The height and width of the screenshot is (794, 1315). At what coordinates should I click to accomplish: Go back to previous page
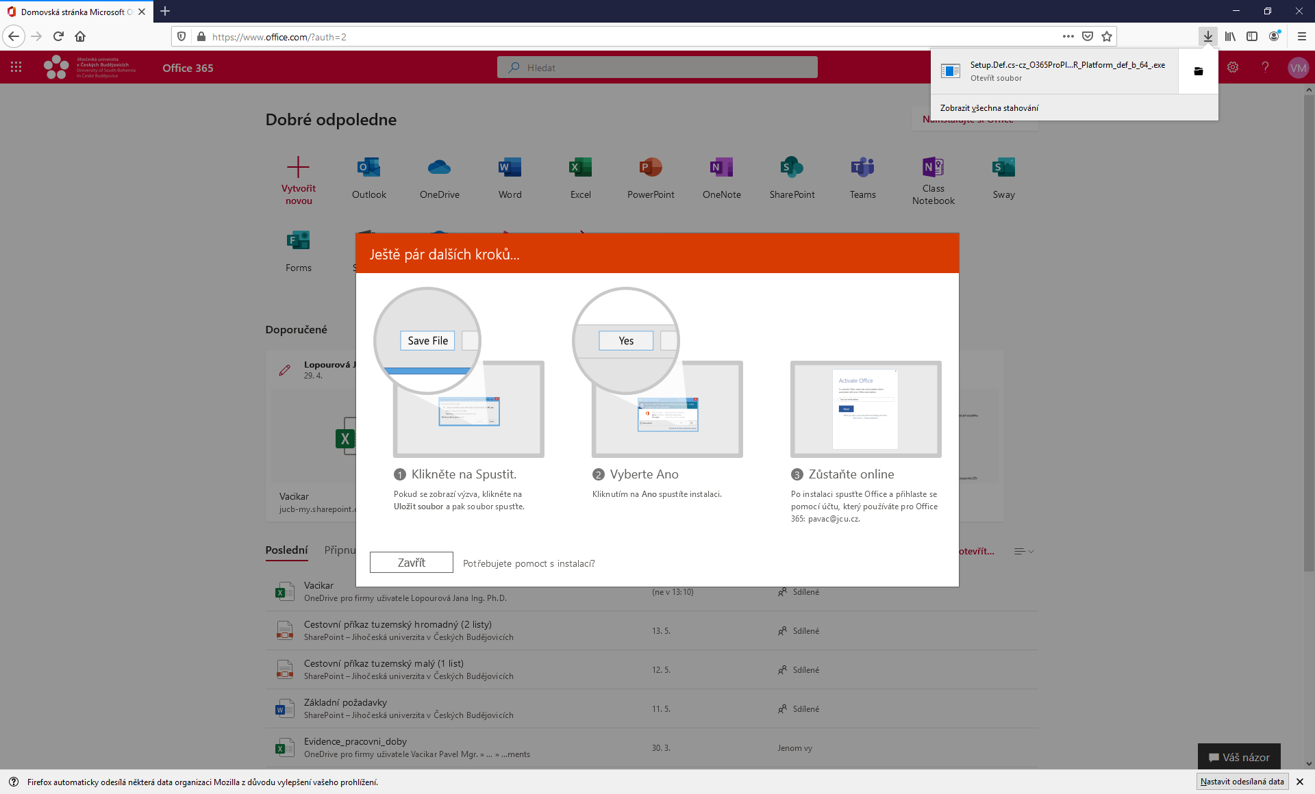click(x=14, y=36)
